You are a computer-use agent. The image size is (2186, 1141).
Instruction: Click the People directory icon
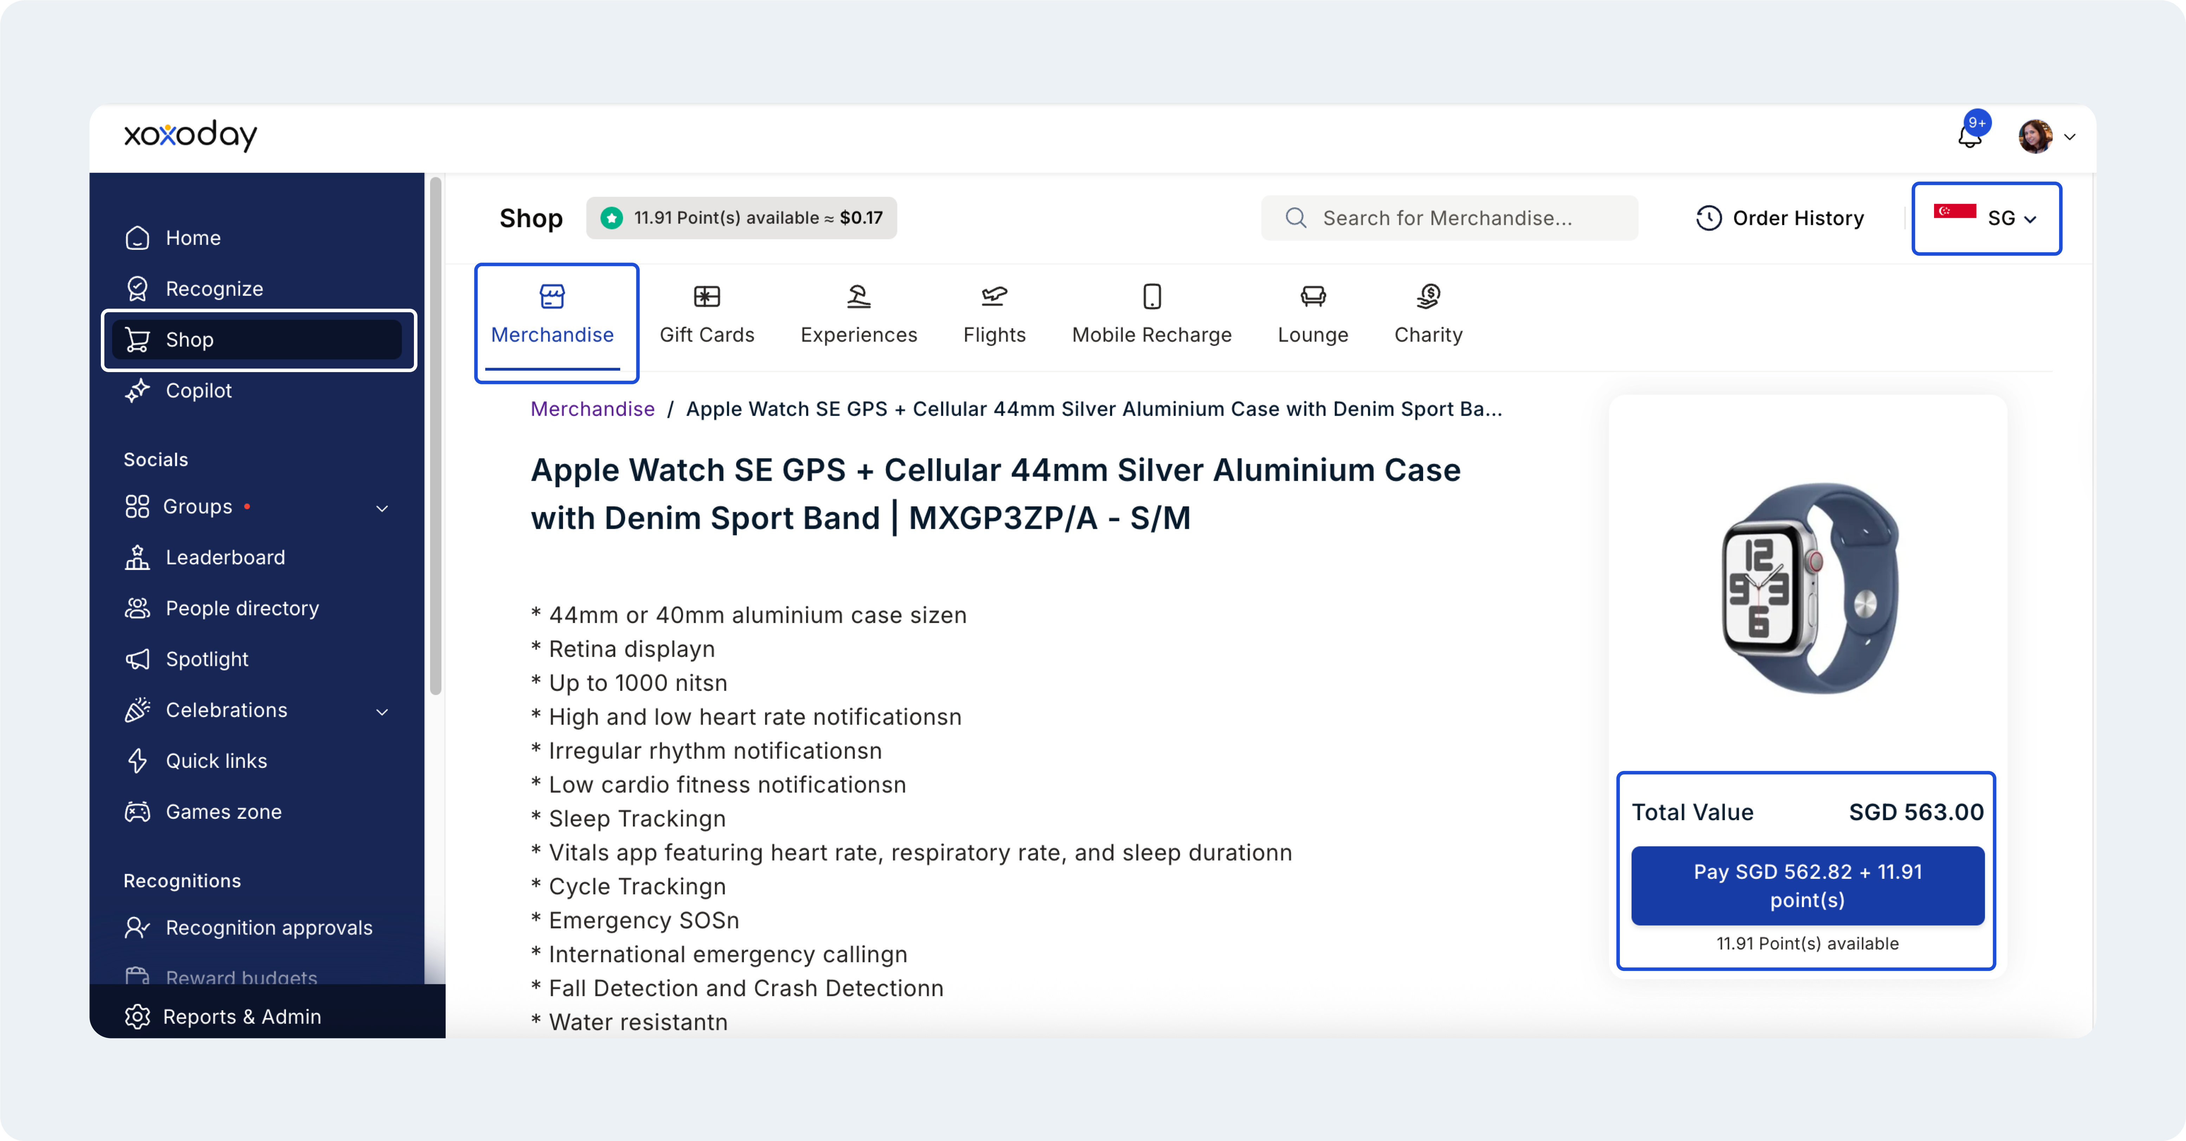pos(137,608)
